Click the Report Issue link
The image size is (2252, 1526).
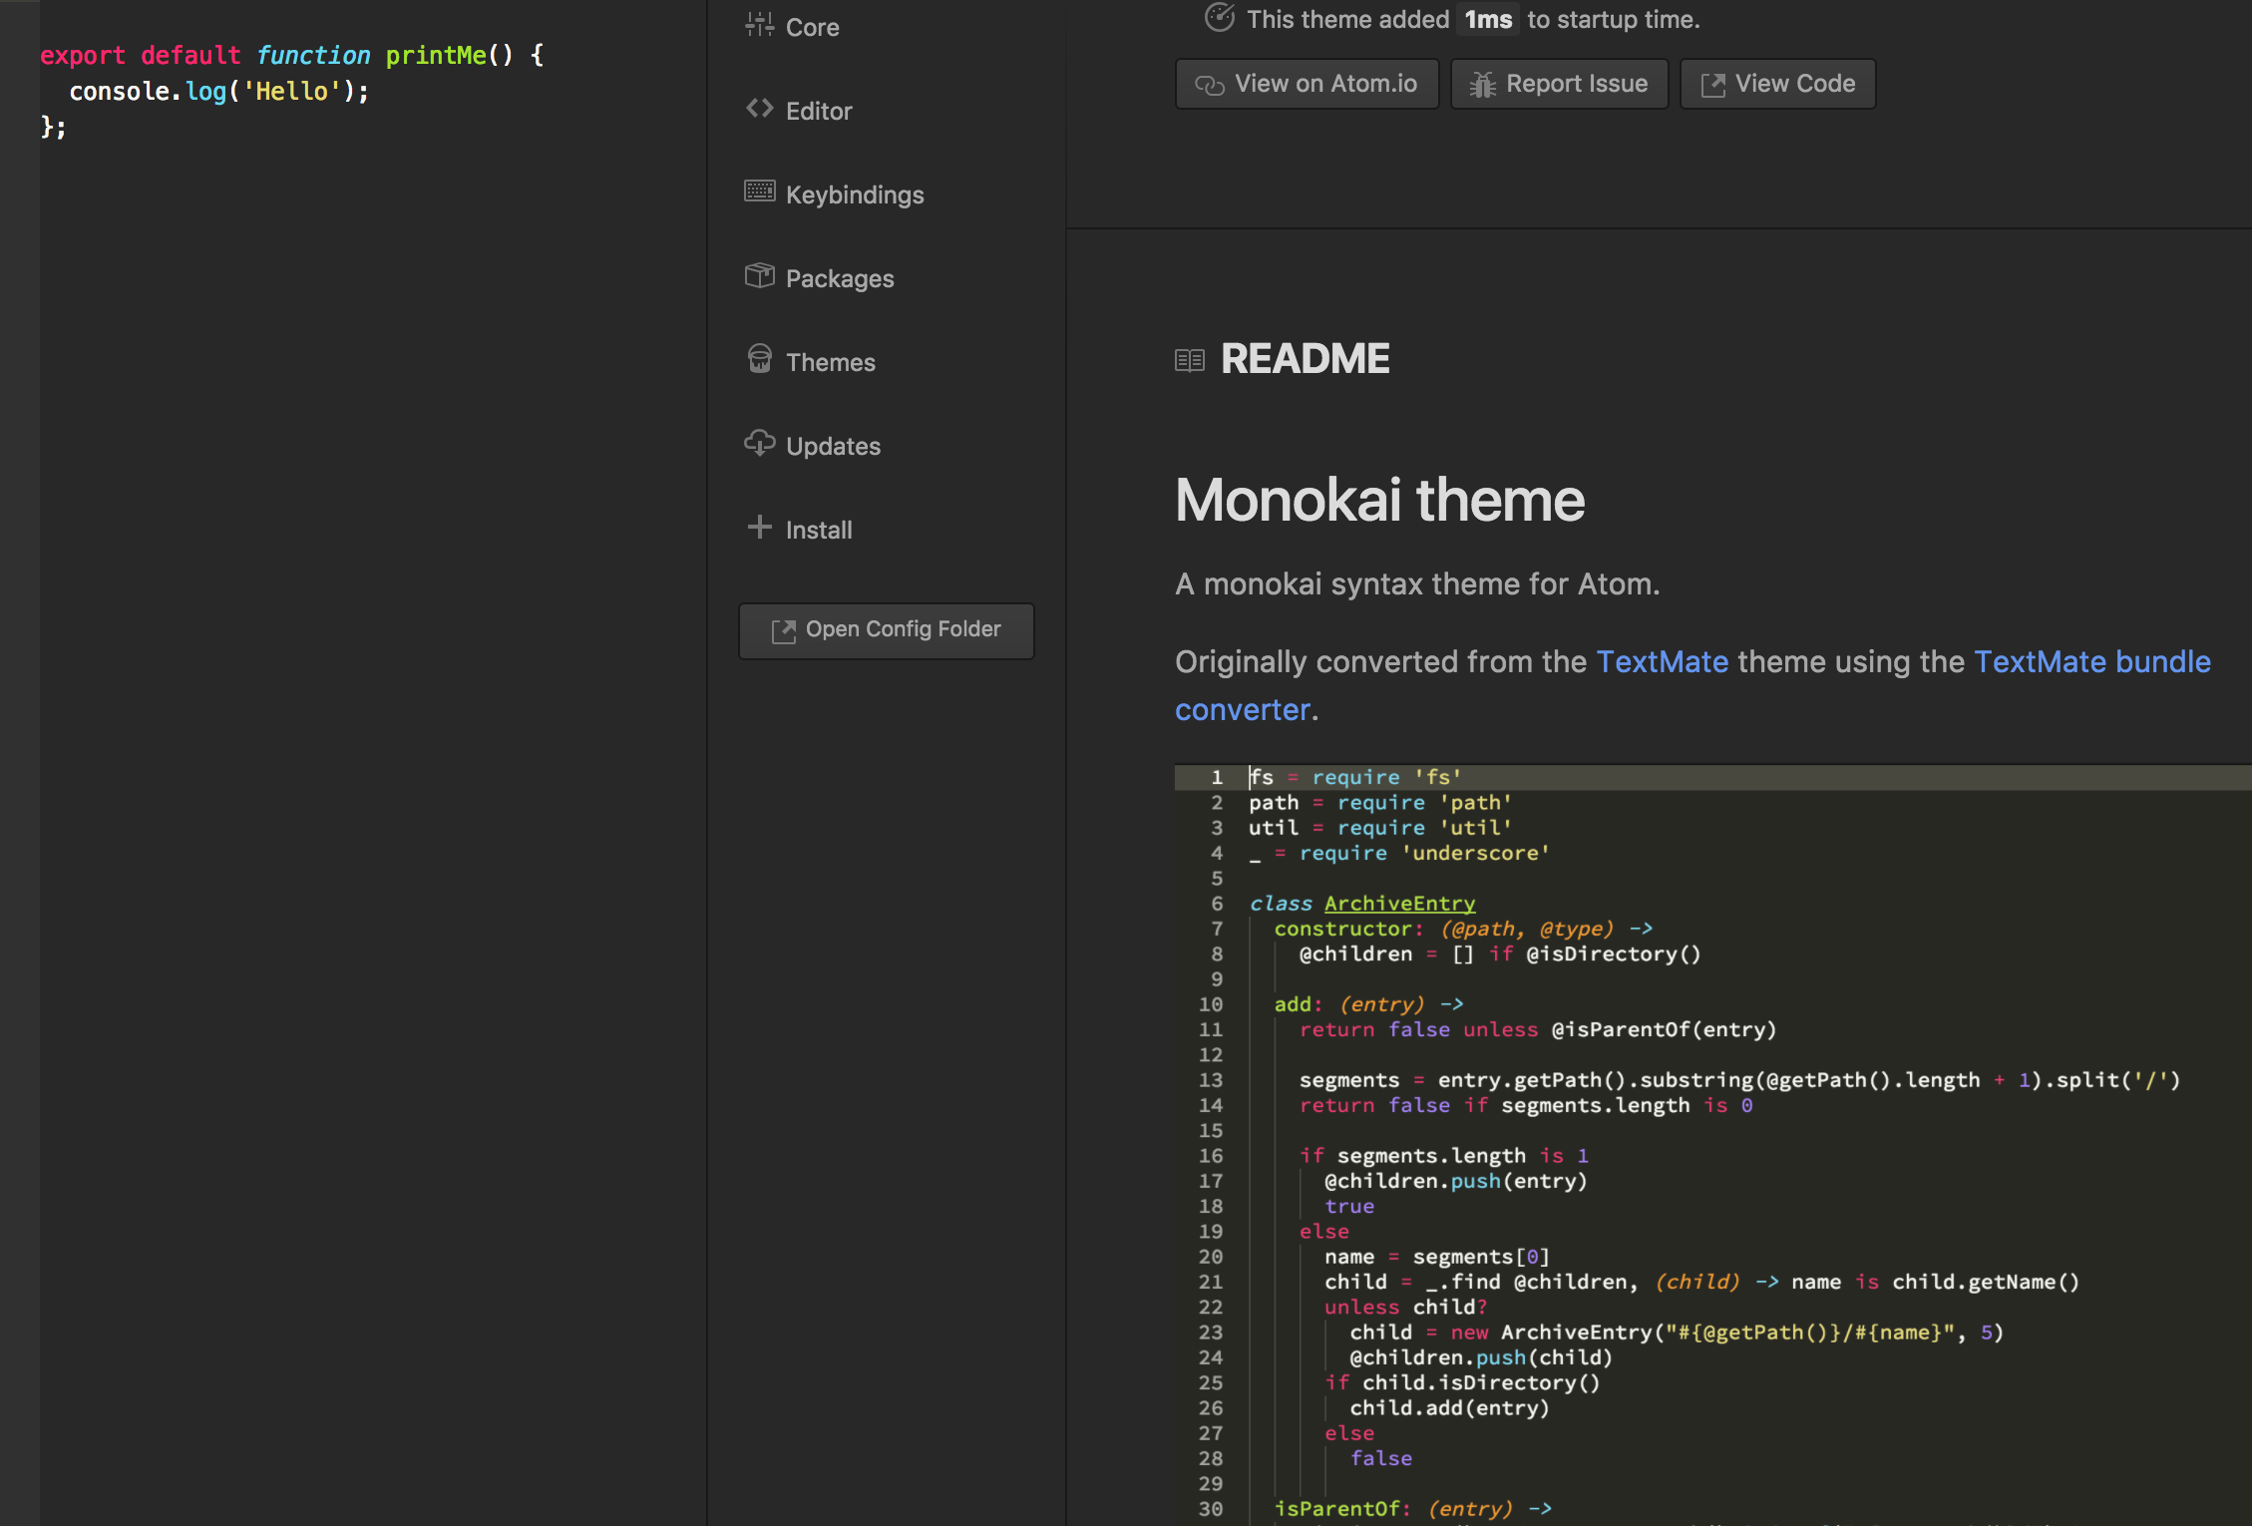click(1559, 82)
